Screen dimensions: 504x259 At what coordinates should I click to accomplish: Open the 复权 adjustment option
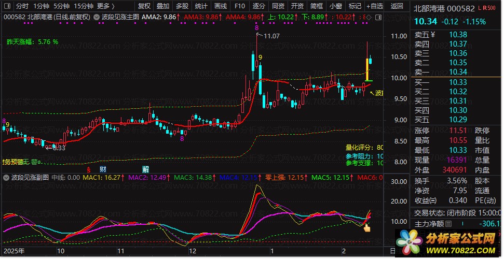click(144, 6)
